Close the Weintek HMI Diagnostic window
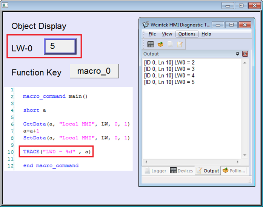The image size is (263, 207). (245, 25)
